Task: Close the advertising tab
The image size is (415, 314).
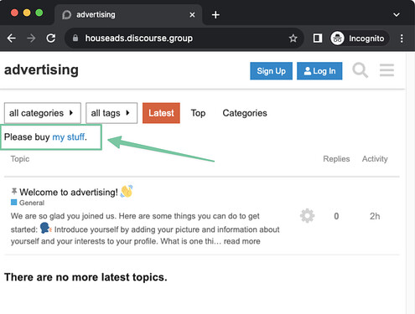Action: pyautogui.click(x=192, y=15)
